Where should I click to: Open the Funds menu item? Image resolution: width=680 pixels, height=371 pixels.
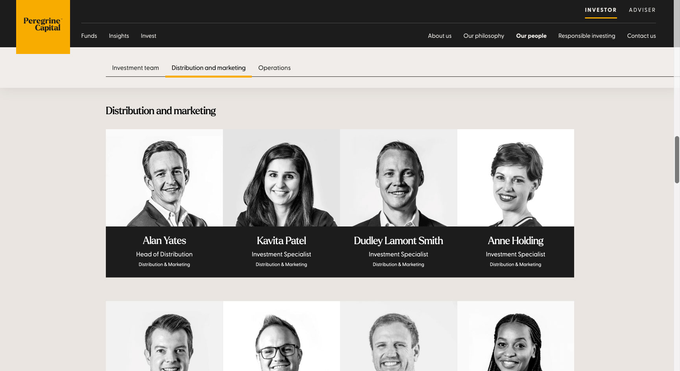click(x=89, y=36)
